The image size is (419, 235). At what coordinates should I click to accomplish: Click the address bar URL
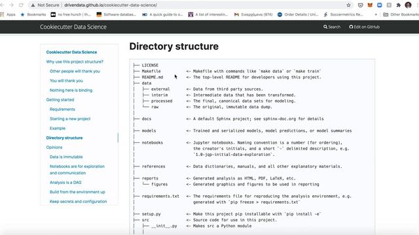[111, 5]
